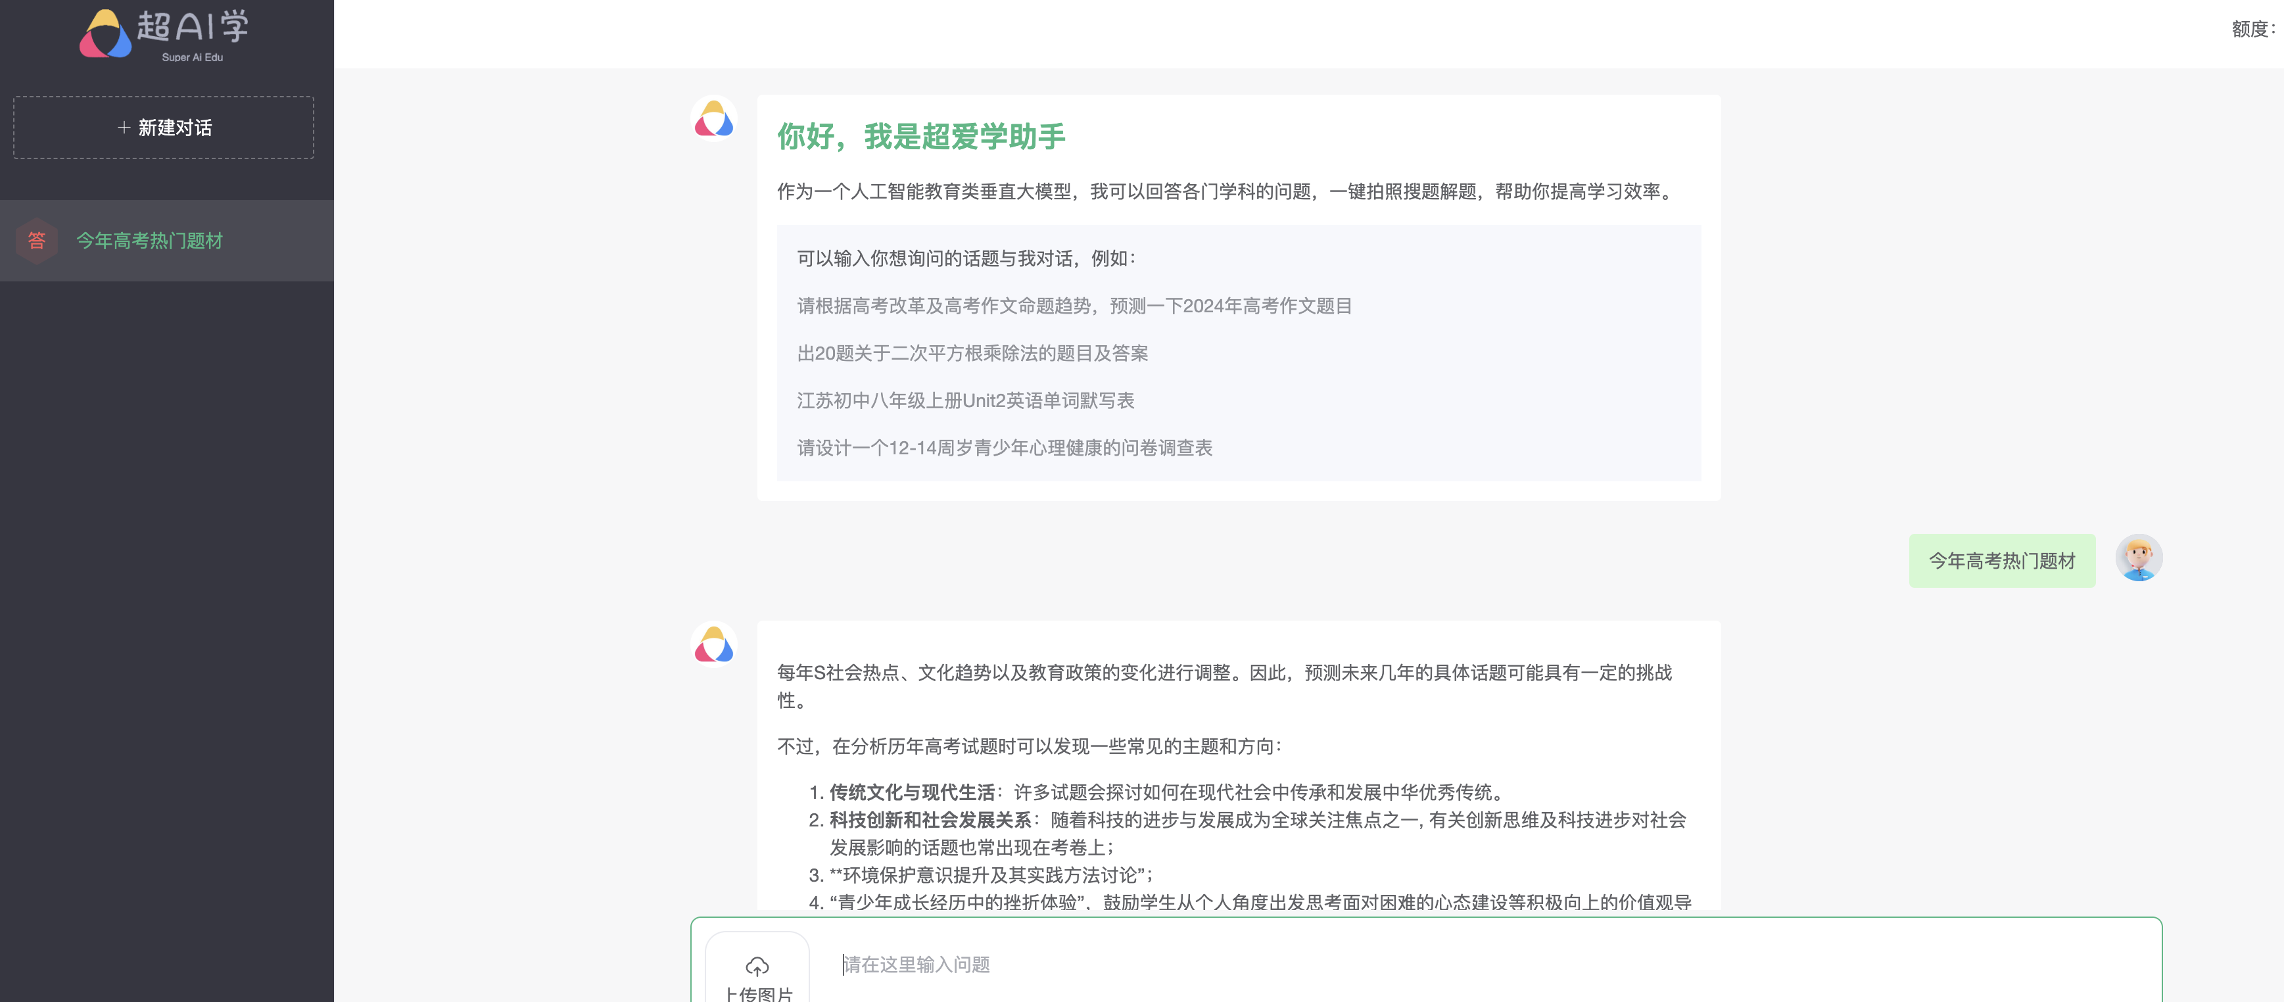Select example about 2024年高考作文题目 prediction
The width and height of the screenshot is (2284, 1002).
1074,306
